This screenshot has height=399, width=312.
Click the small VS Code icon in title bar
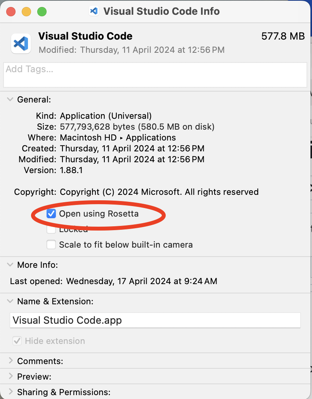click(94, 11)
